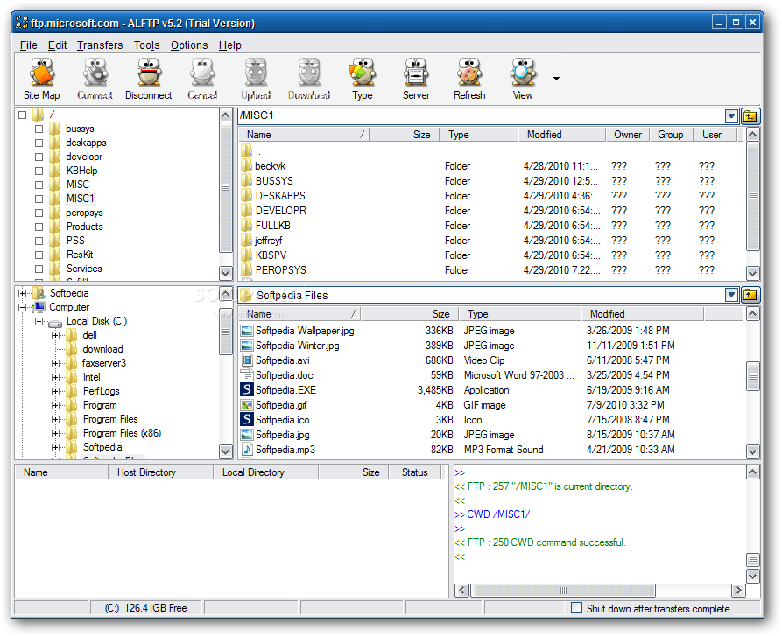The width and height of the screenshot is (782, 636).
Task: Open the Site Map toolbar icon
Action: pyautogui.click(x=41, y=79)
